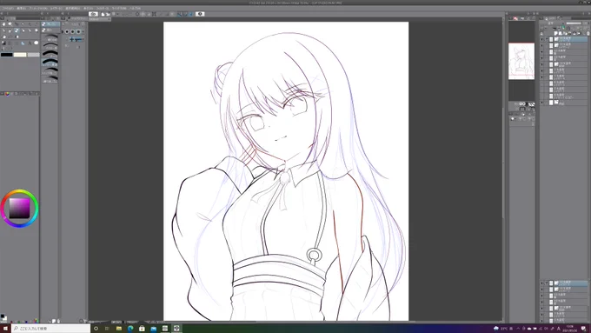
Task: Select the topmost pen stroke preset in the sub tool list
Action: [x=50, y=37]
